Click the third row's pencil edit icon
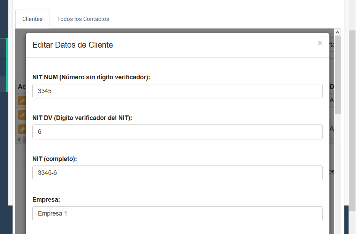 click(x=22, y=129)
